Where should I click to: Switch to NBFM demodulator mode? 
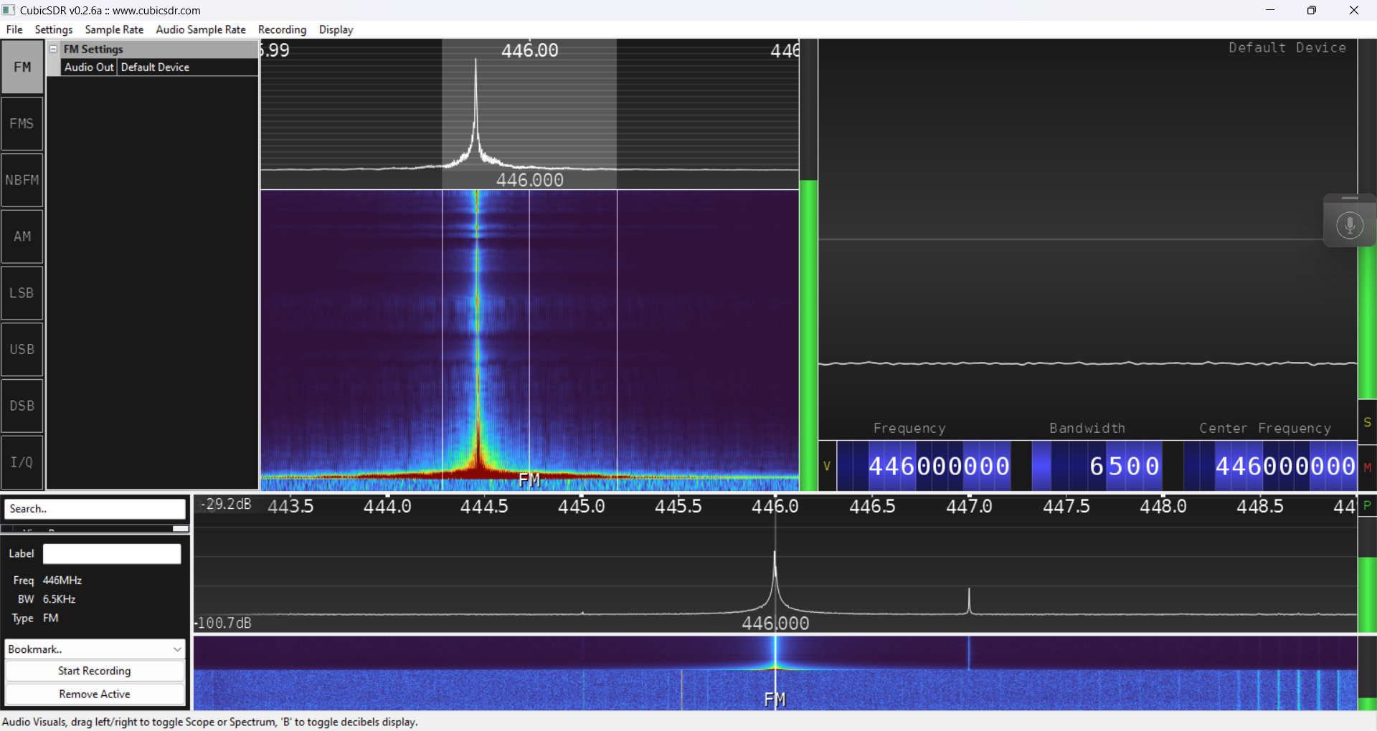tap(22, 181)
